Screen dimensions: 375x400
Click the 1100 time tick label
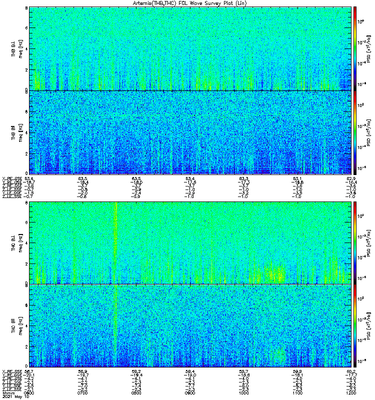[297, 393]
